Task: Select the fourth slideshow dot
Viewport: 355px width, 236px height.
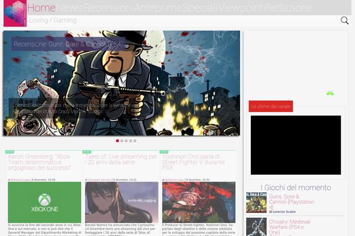Action: click(x=130, y=140)
